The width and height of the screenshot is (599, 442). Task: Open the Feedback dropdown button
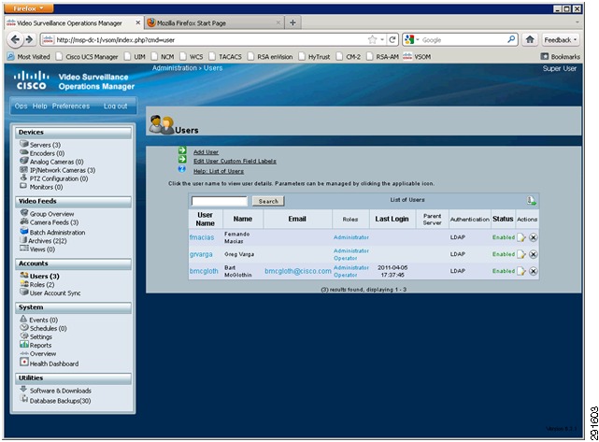point(560,40)
